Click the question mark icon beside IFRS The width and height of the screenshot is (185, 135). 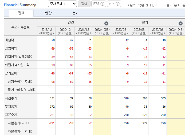[102, 4]
